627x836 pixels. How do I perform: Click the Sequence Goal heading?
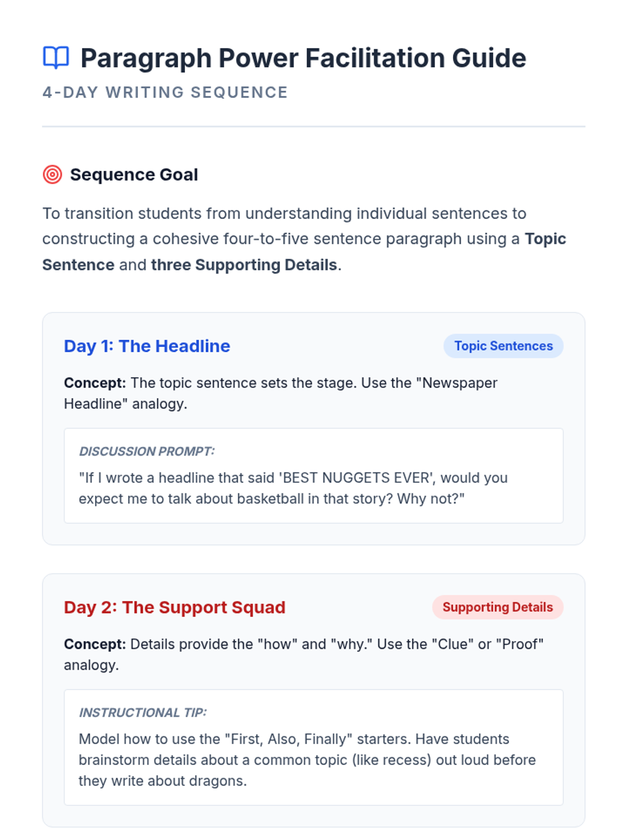point(134,175)
